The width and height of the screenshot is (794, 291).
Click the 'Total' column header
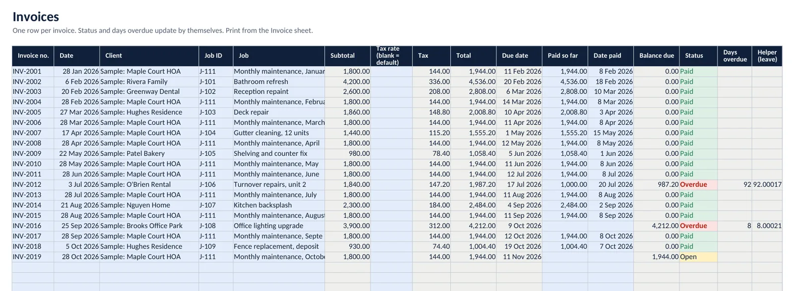coord(473,56)
